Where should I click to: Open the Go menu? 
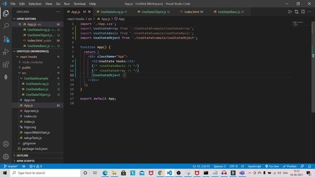coord(58,4)
